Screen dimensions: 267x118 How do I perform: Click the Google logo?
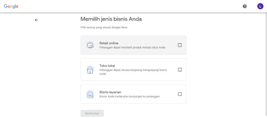coord(11,6)
